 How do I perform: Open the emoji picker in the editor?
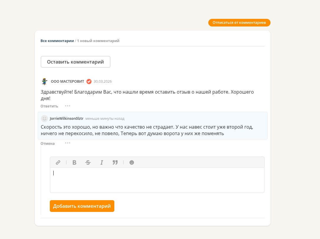tap(132, 162)
